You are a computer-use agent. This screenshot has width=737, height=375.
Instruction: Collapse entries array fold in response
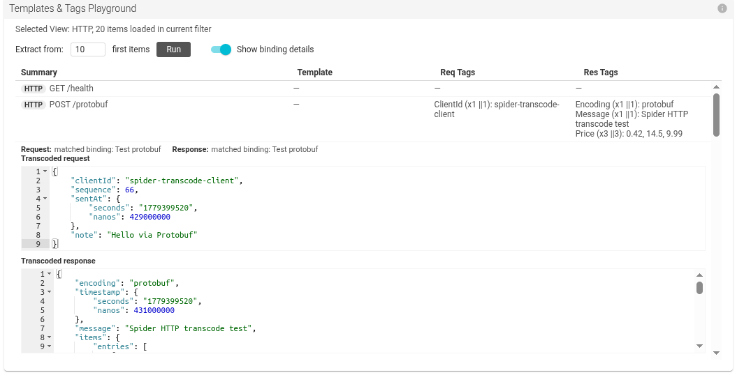click(50, 346)
